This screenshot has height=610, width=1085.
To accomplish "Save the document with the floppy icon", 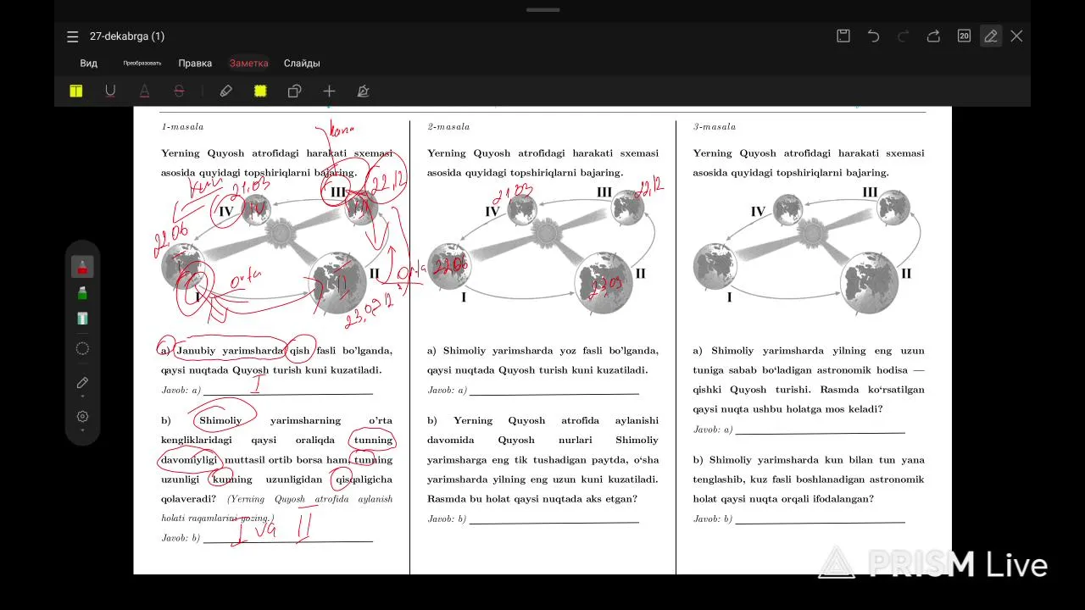I will [843, 36].
